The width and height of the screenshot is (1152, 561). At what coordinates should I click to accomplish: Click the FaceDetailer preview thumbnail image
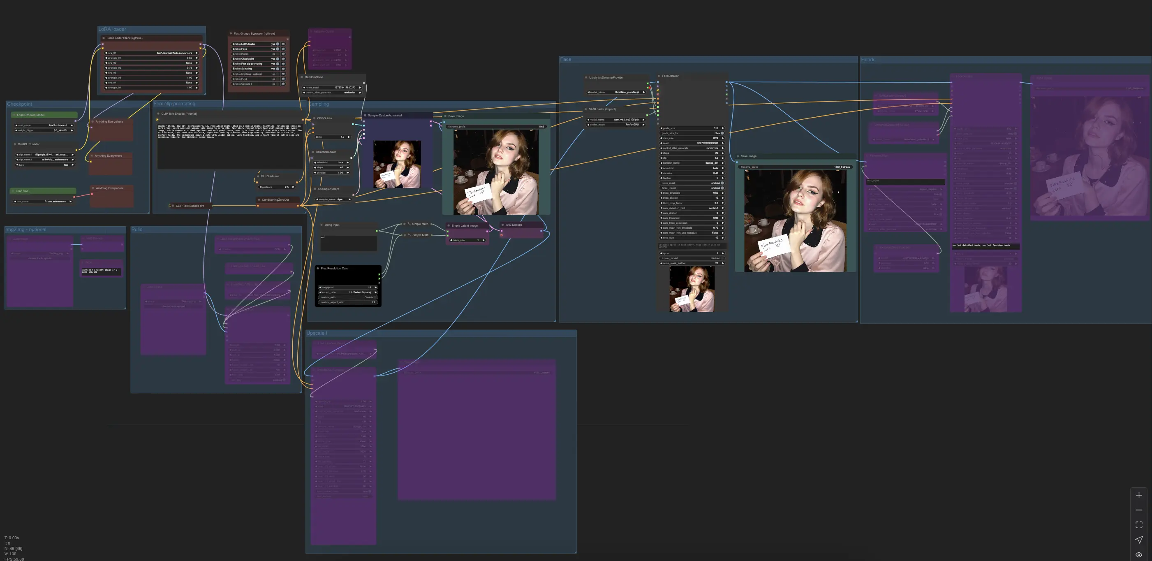click(x=692, y=289)
